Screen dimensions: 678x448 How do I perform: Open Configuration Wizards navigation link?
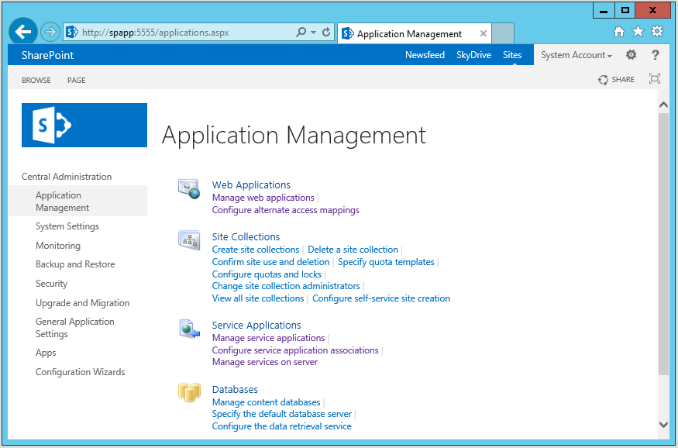[x=80, y=372]
